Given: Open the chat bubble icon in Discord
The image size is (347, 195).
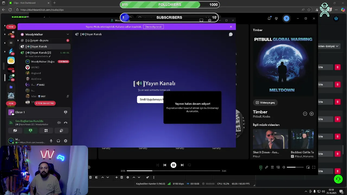Looking at the screenshot, I should coord(231,34).
